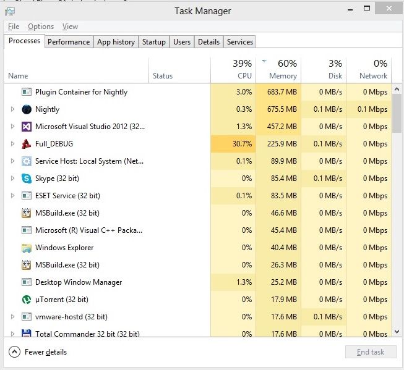The width and height of the screenshot is (404, 370).
Task: Collapse view with Fewer details
Action: pyautogui.click(x=38, y=352)
